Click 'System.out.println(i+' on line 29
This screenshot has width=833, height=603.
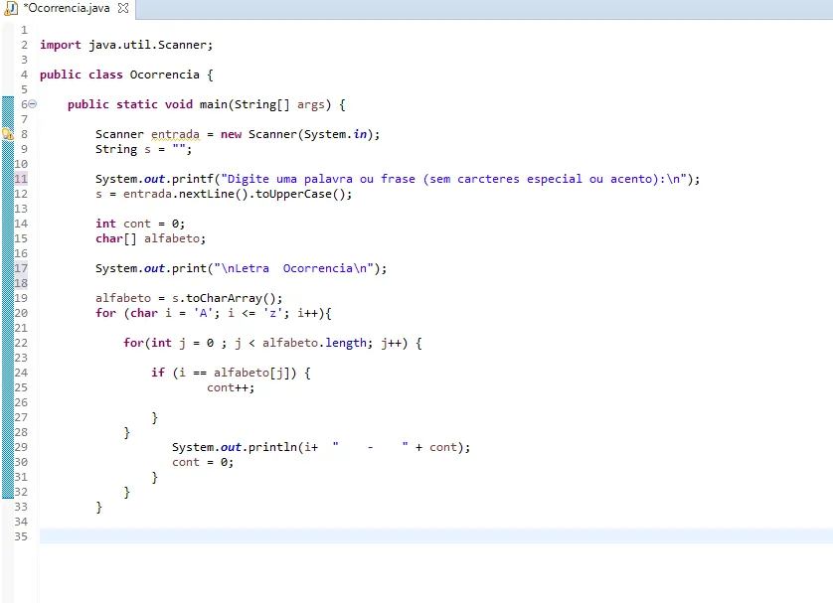tap(245, 447)
